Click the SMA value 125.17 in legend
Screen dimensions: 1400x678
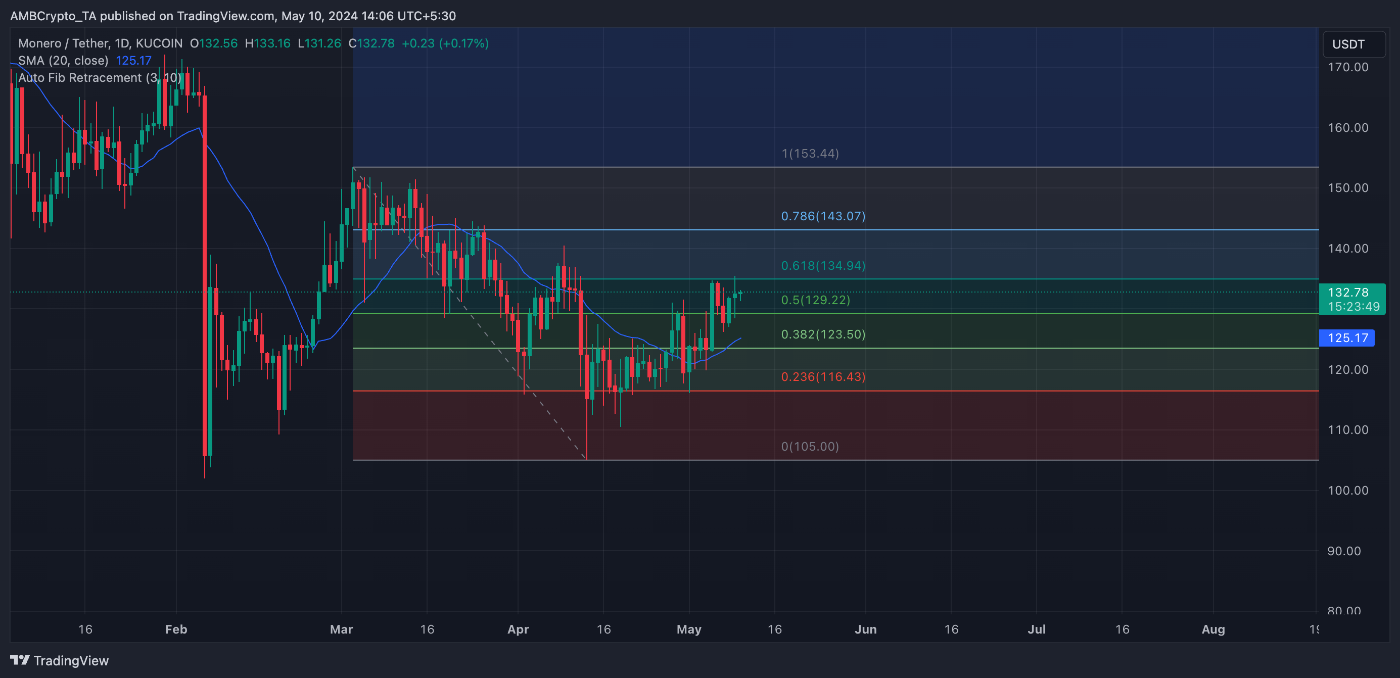point(134,60)
